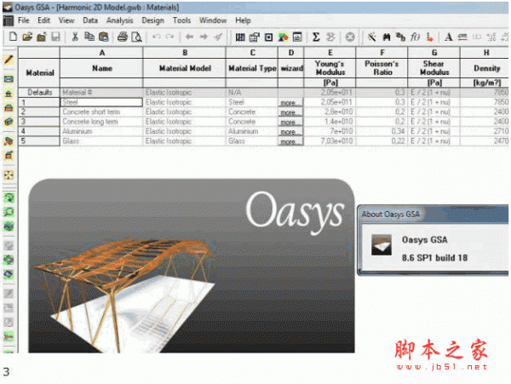
Task: Select the Defaults row header
Action: (39, 93)
